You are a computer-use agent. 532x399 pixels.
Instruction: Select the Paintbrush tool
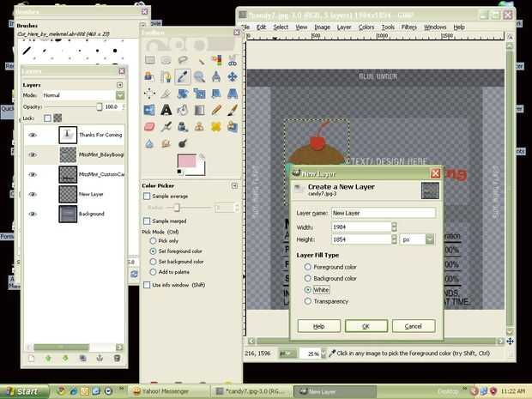(x=233, y=110)
